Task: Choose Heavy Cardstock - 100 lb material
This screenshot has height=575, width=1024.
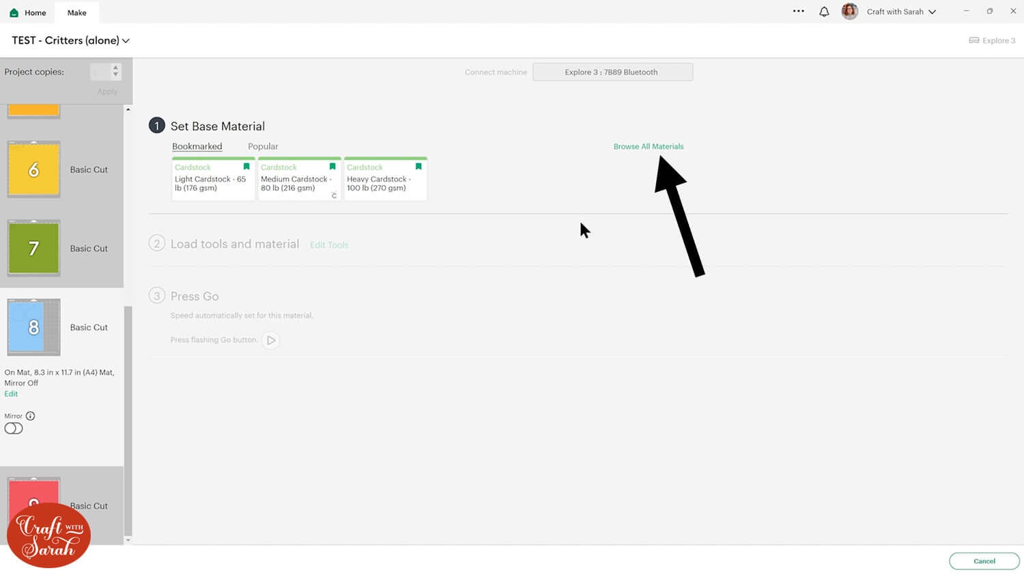Action: tap(385, 179)
